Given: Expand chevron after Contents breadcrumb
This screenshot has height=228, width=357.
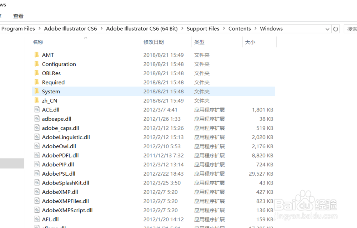Looking at the screenshot, I should 256,28.
